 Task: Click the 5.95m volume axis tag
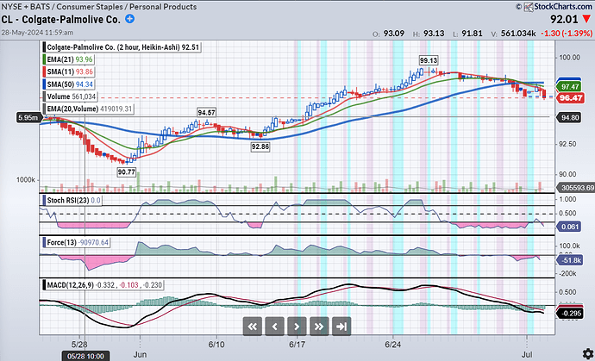click(x=28, y=118)
